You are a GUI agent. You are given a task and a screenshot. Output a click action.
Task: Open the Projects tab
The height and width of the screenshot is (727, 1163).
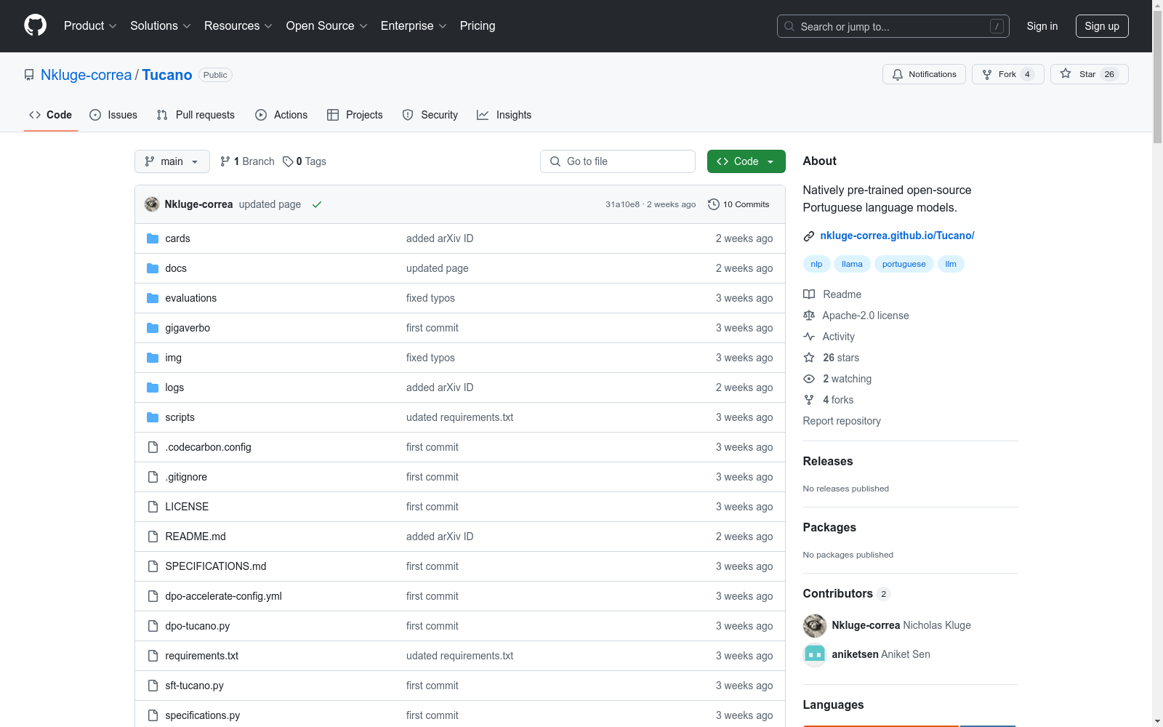[355, 115]
